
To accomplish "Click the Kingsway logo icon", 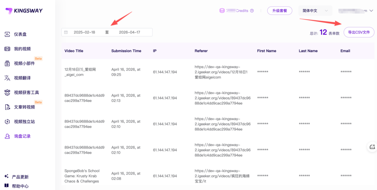I will pyautogui.click(x=8, y=11).
